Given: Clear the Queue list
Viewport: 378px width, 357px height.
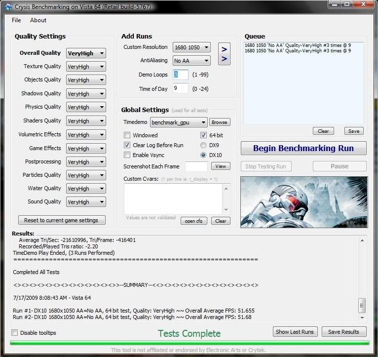Looking at the screenshot, I should click(x=323, y=131).
